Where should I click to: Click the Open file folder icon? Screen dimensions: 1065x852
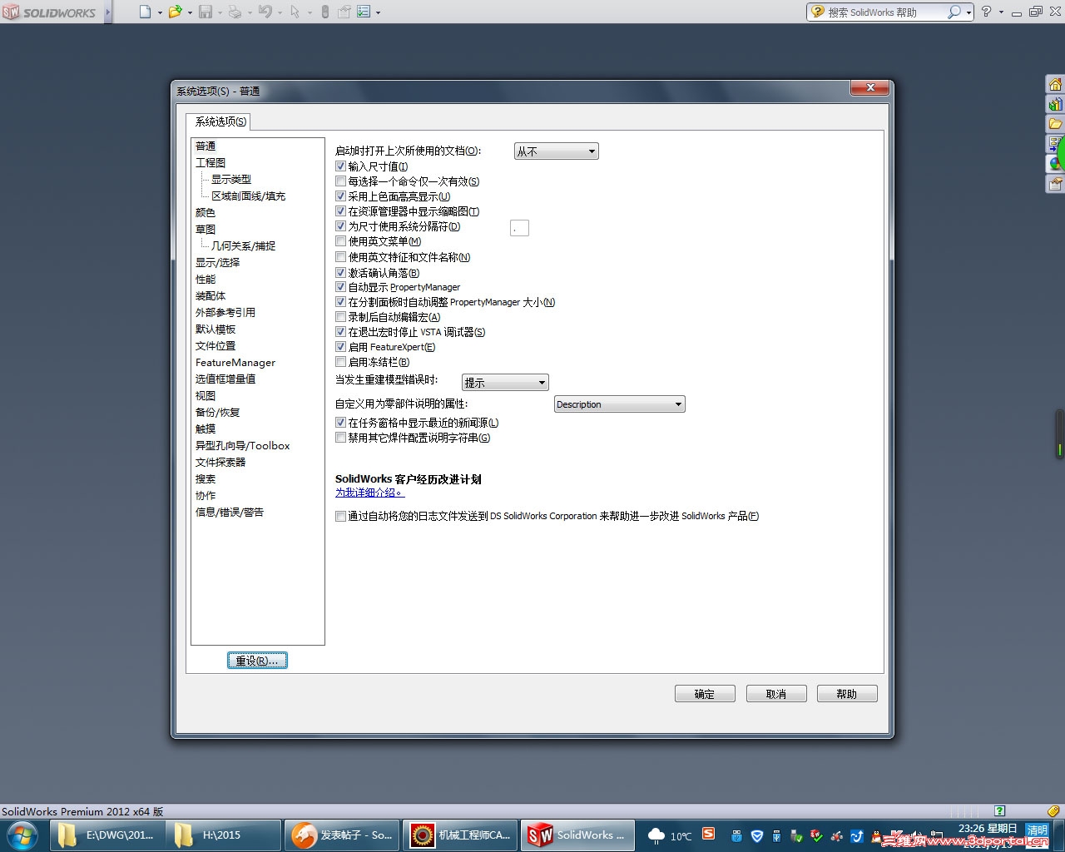tap(175, 12)
